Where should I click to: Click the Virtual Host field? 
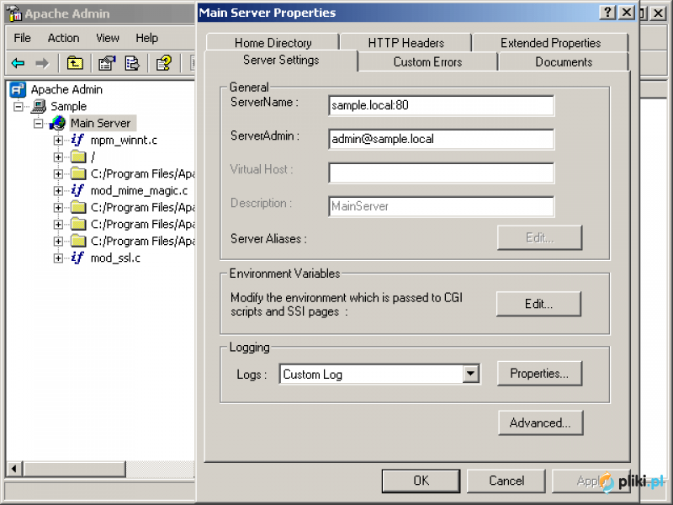click(441, 173)
